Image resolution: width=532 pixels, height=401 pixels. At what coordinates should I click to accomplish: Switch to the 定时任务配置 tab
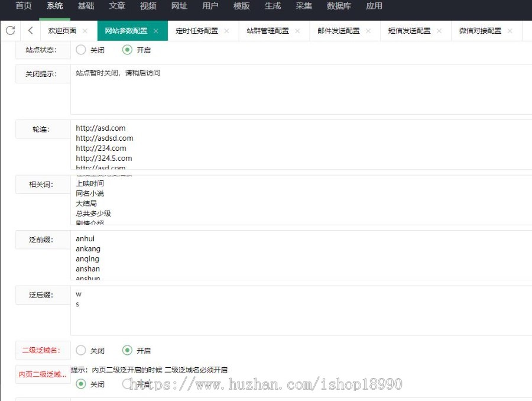197,31
